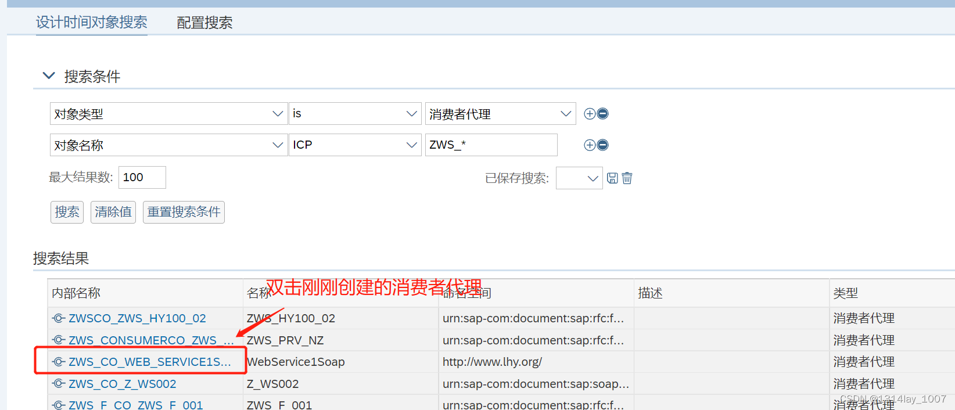955x410 pixels.
Task: Open the 配置搜索 tab
Action: point(204,23)
